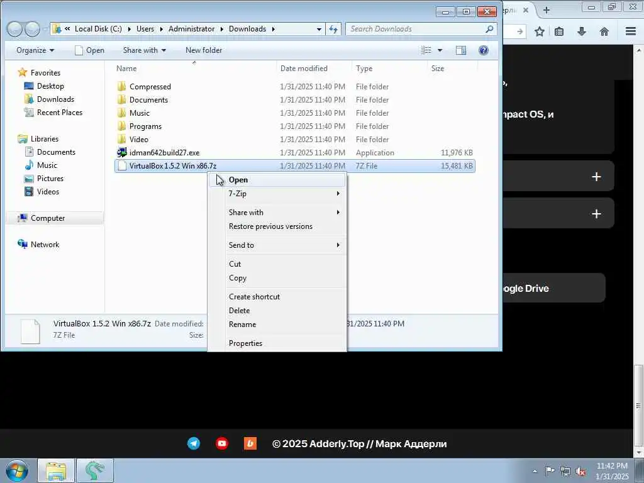Click the dragon browser taskbar icon

tap(95, 470)
